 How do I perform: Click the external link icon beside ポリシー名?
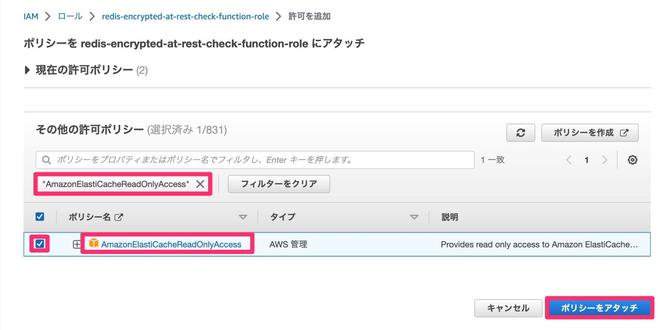pyautogui.click(x=118, y=217)
